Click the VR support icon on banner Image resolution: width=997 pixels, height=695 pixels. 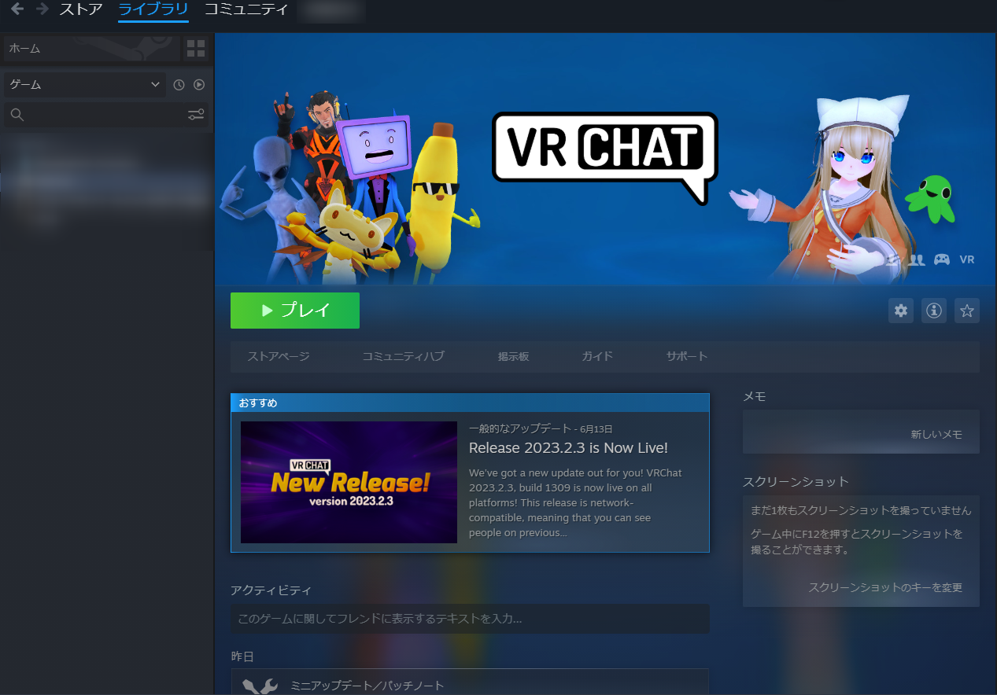click(967, 259)
